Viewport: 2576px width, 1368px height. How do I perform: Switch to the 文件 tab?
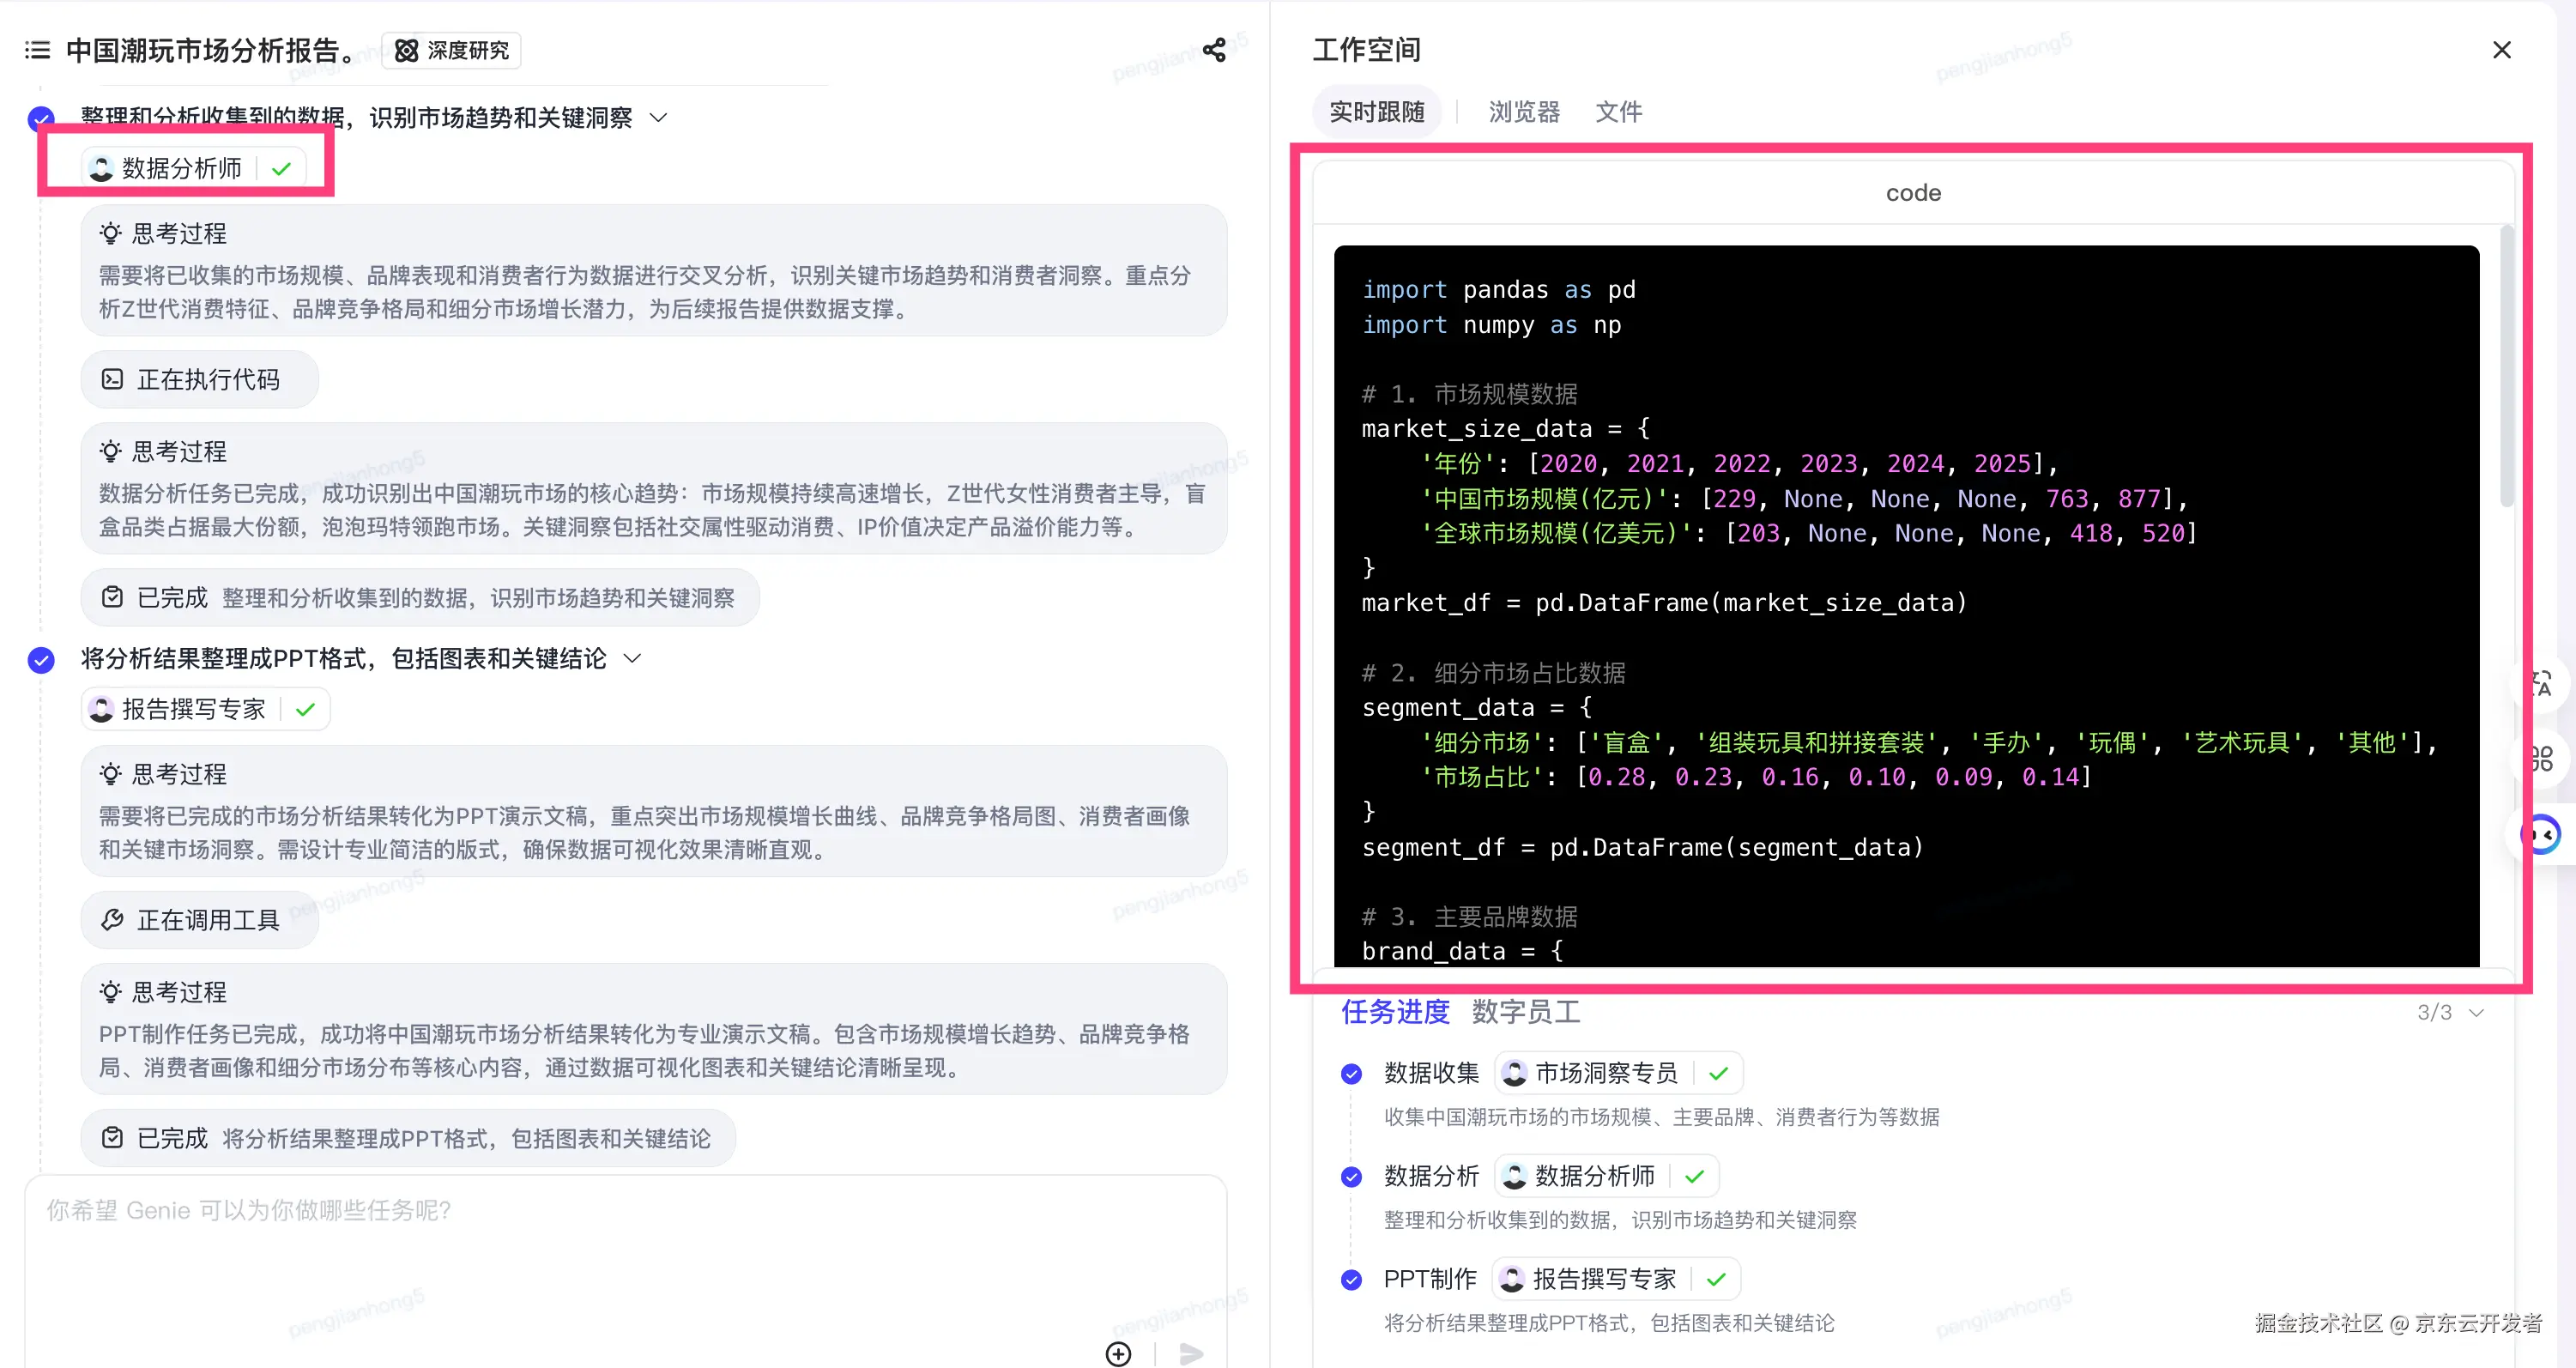(1618, 112)
